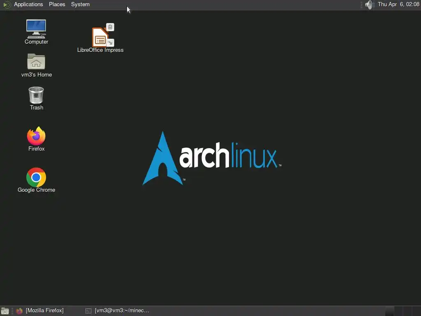The height and width of the screenshot is (316, 421).
Task: Click the MATE logo icon beside Applications
Action: point(7,5)
